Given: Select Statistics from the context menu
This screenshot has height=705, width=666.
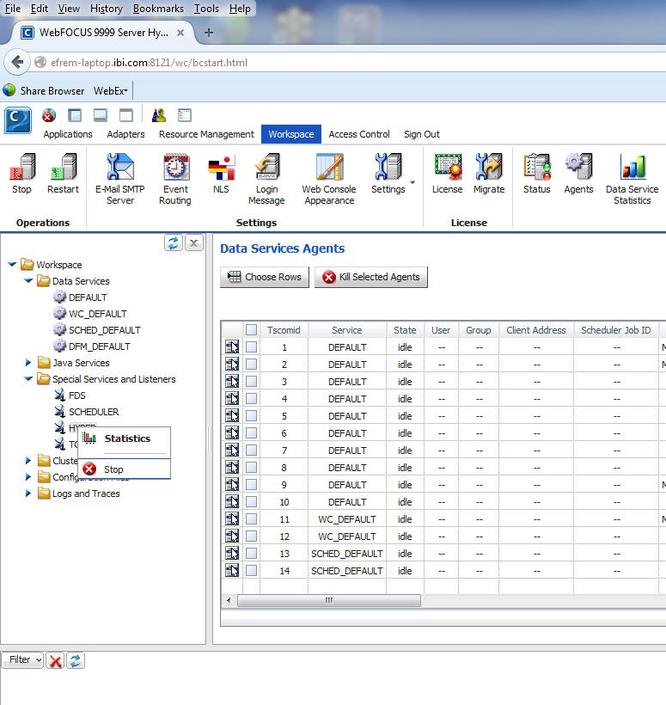Looking at the screenshot, I should 124,438.
